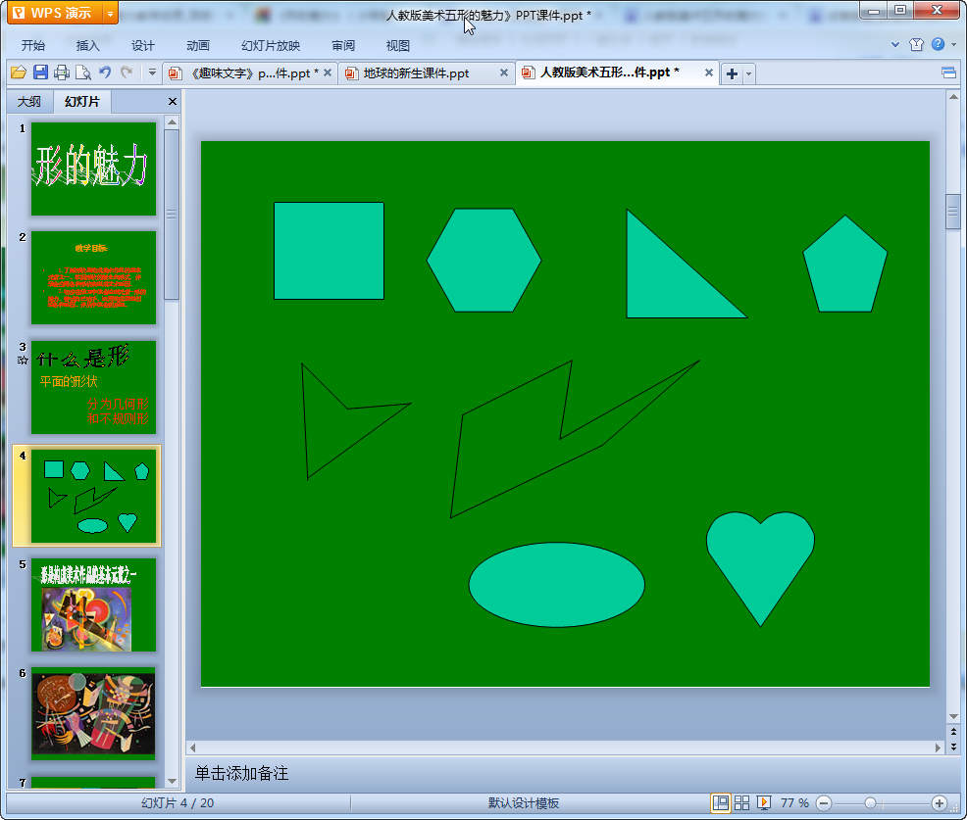Open the WPS 演示 application menu

coord(54,13)
